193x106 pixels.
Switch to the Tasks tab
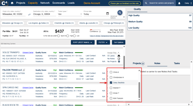177,63
